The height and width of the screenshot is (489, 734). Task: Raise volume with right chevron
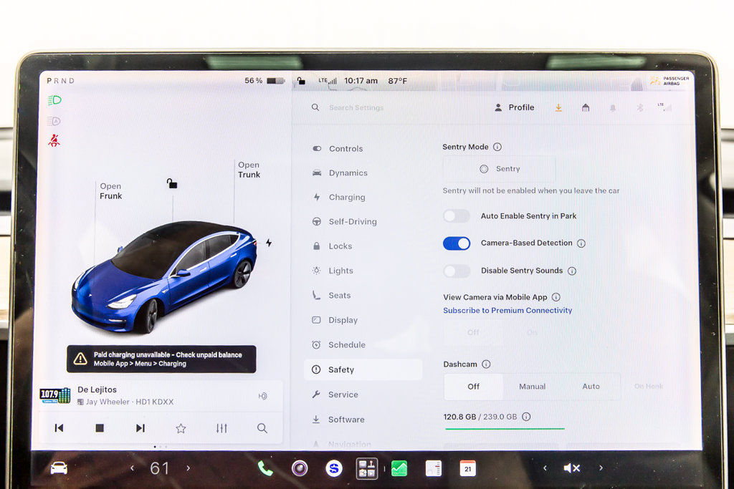pyautogui.click(x=601, y=468)
